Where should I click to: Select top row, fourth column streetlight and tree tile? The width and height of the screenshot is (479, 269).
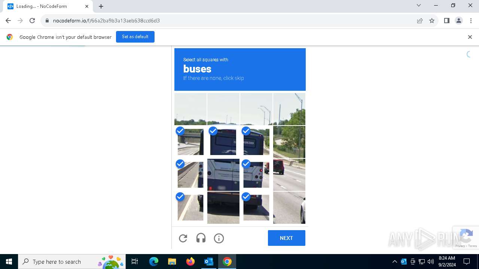289,109
